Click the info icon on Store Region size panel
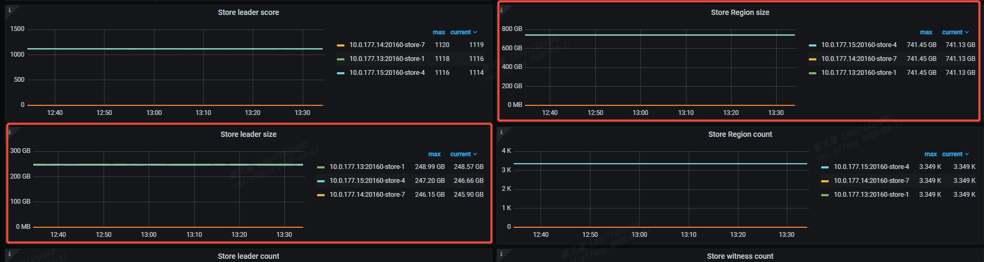984x262 pixels. [501, 10]
